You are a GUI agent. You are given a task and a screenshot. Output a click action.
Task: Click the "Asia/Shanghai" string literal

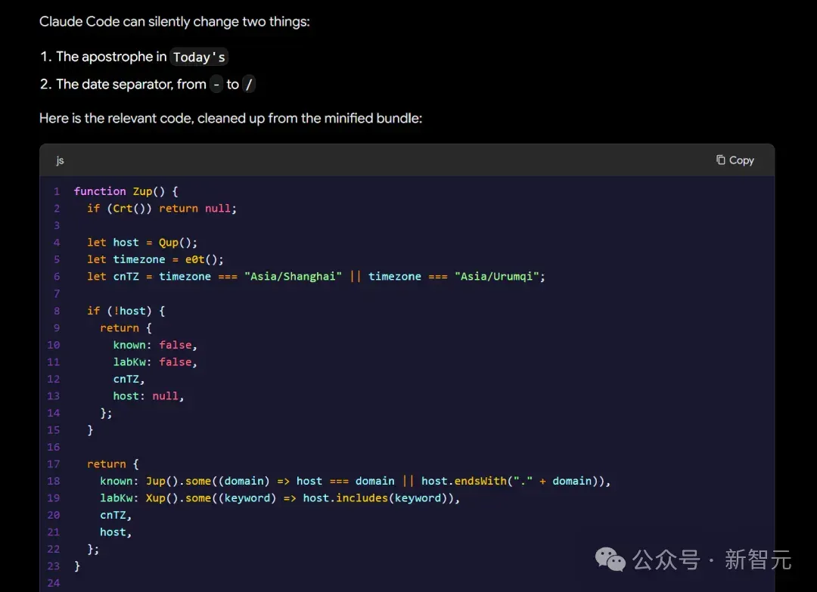click(x=294, y=277)
